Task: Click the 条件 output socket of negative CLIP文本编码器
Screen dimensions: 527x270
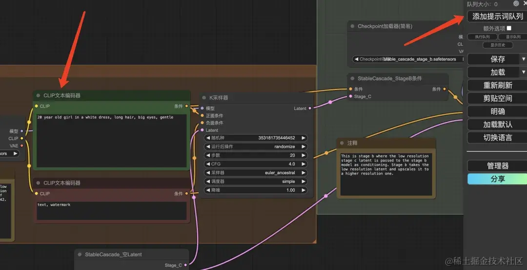Action: pyautogui.click(x=186, y=193)
